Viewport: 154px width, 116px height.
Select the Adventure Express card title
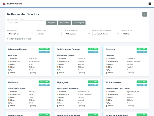click(18, 50)
